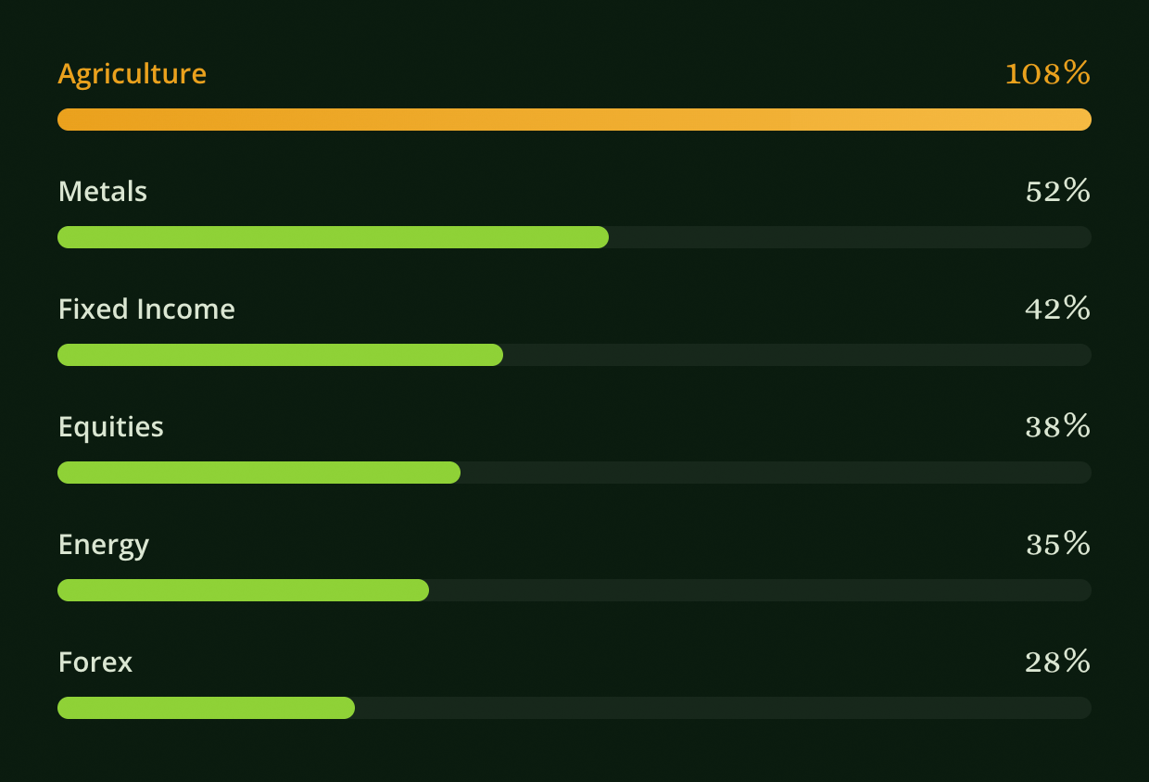
Task: Click the 52% Metals percentage
Action: coord(1058,191)
